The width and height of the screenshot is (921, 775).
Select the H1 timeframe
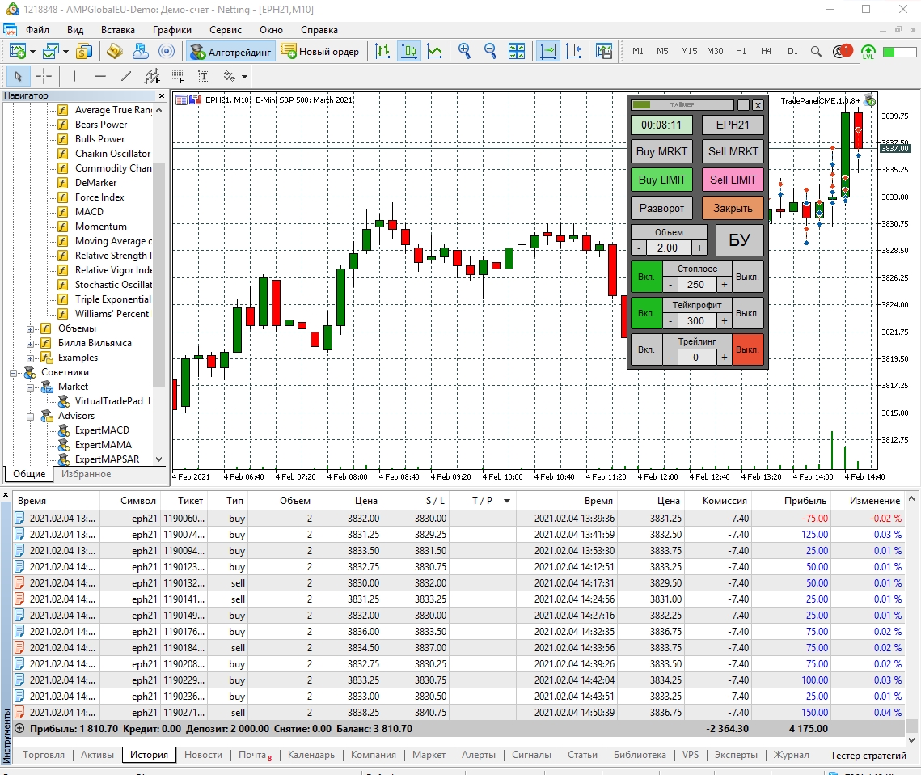tap(741, 51)
